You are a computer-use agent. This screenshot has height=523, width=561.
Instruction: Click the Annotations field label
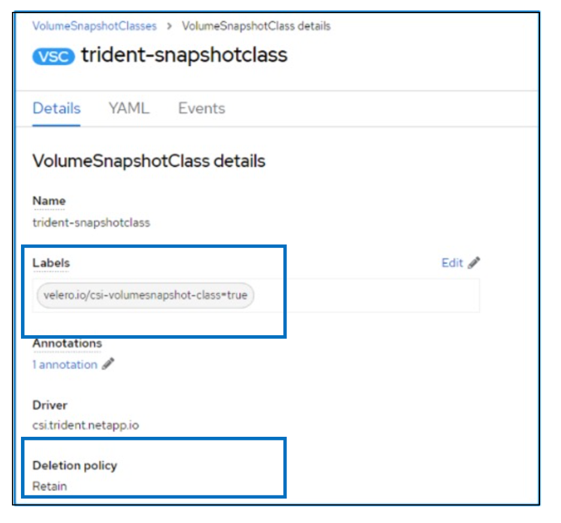tap(67, 343)
